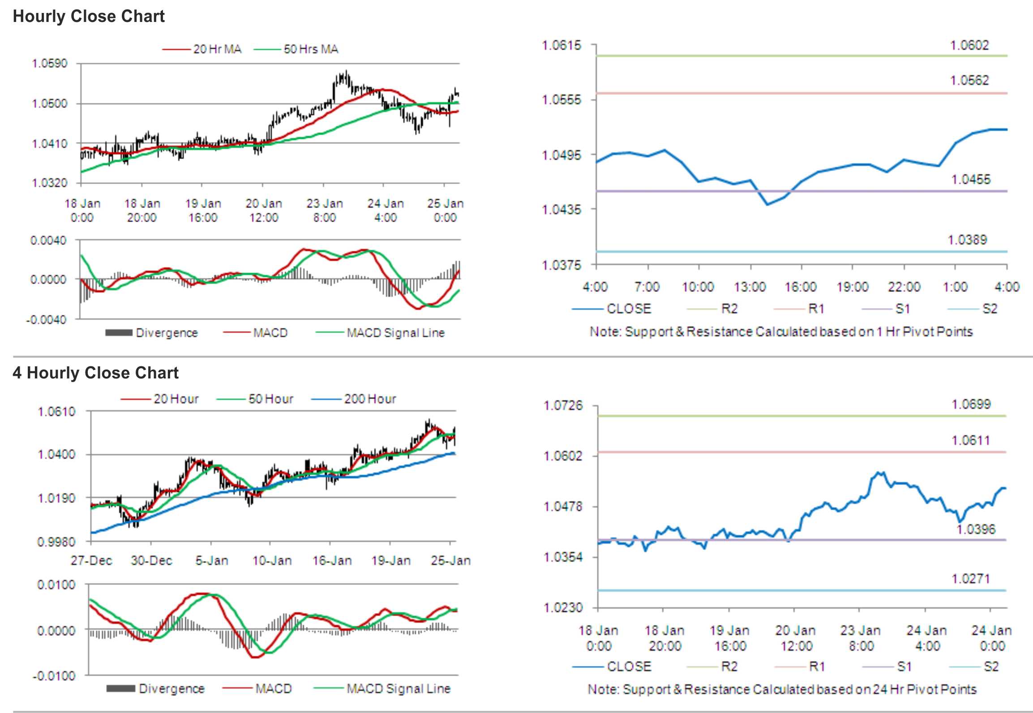The height and width of the screenshot is (713, 1033).
Task: Click the 7:00 time axis label
Action: pyautogui.click(x=647, y=287)
